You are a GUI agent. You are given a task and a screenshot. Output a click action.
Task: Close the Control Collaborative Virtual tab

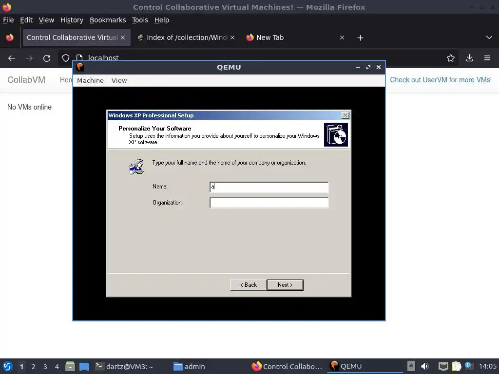123,37
